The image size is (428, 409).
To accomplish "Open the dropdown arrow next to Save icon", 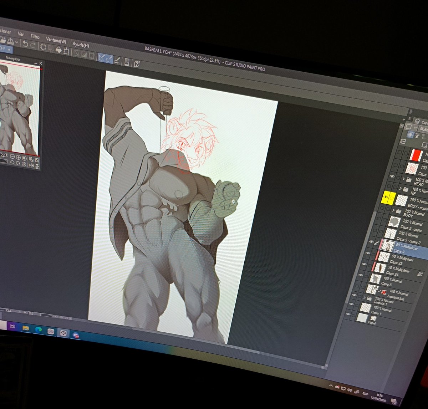I will tap(16, 42).
